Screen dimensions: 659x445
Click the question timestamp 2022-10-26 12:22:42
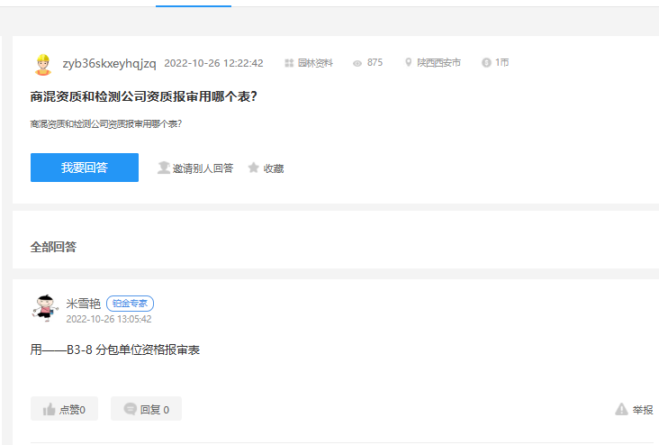(213, 63)
